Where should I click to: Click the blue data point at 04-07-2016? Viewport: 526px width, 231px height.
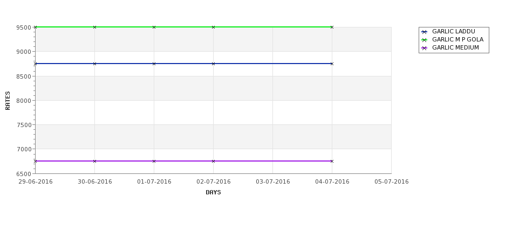click(x=332, y=64)
